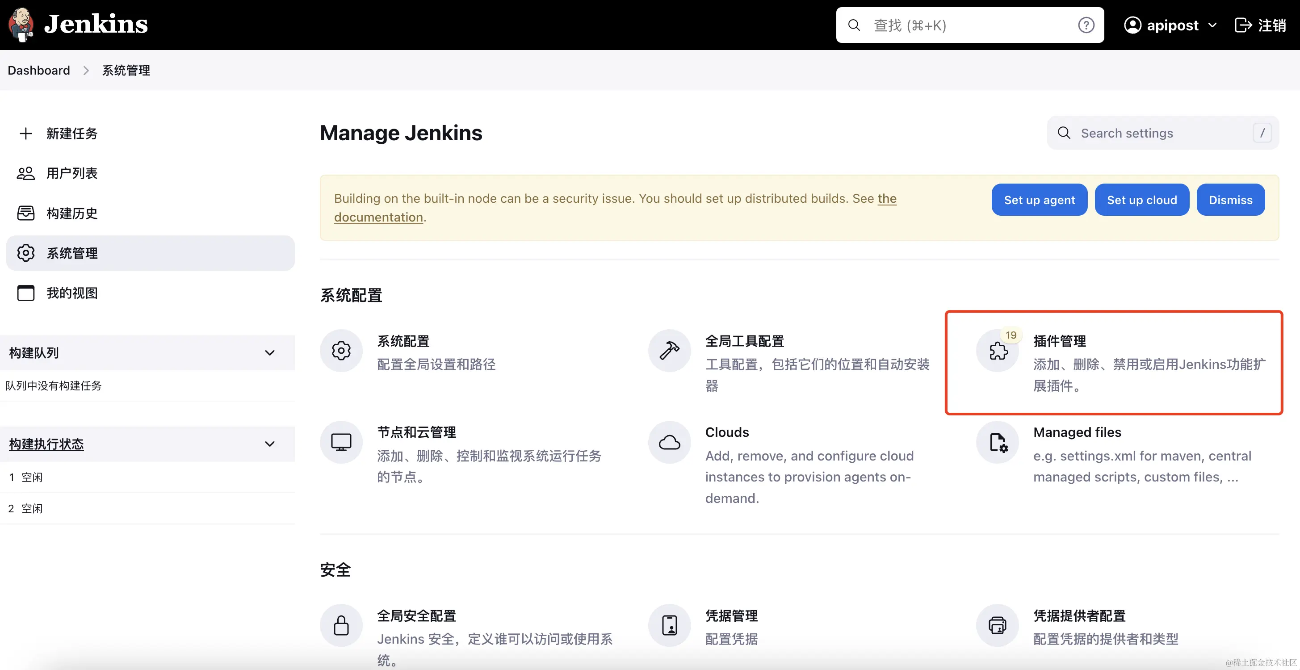This screenshot has height=670, width=1300.
Task: Click the apipost user avatar icon
Action: [1132, 25]
